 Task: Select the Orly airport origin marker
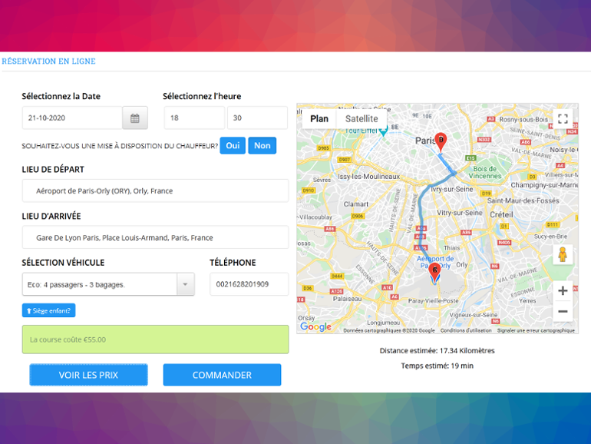[x=434, y=273]
